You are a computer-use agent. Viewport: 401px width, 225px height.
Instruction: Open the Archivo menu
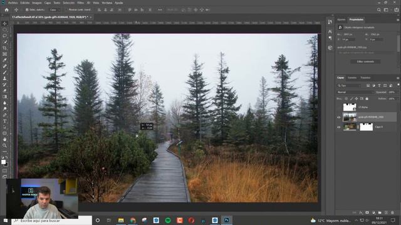coord(13,2)
